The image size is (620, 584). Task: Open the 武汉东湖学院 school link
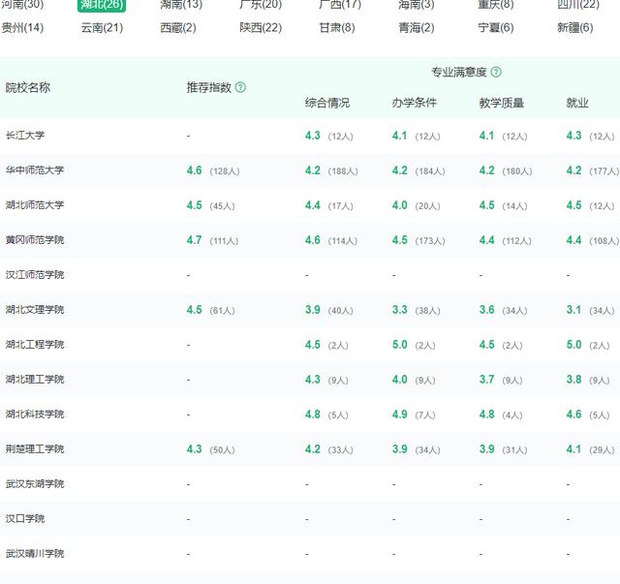tap(35, 483)
